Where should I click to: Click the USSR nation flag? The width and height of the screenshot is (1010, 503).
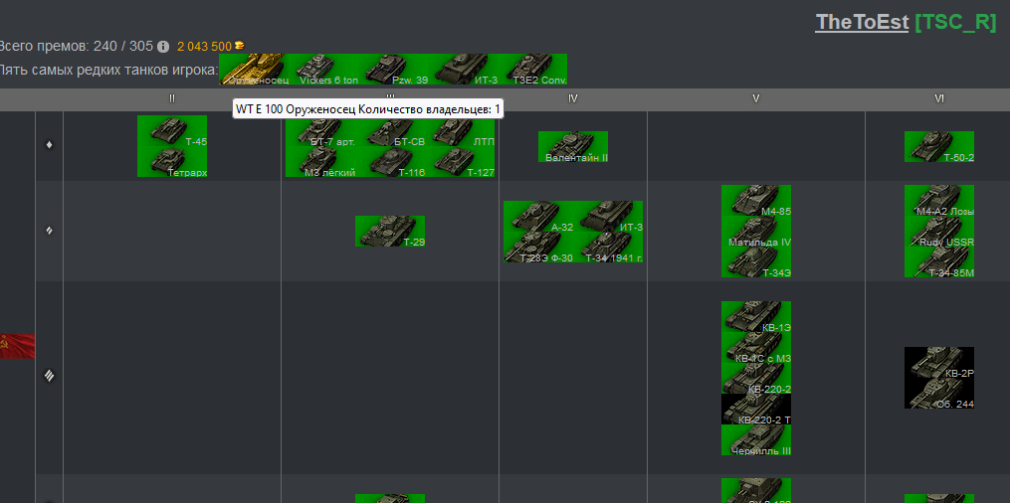pyautogui.click(x=17, y=345)
